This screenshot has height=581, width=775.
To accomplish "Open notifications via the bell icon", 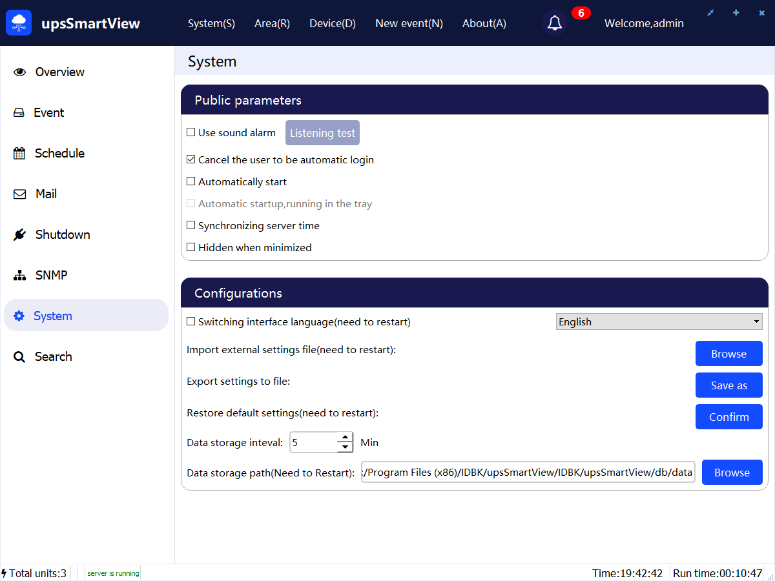I will pos(554,23).
